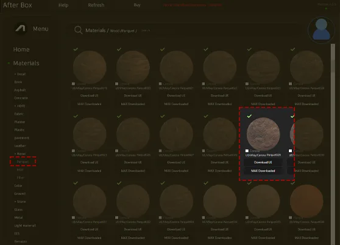Expand the HDRI category
340x245 pixels.
click(x=19, y=106)
